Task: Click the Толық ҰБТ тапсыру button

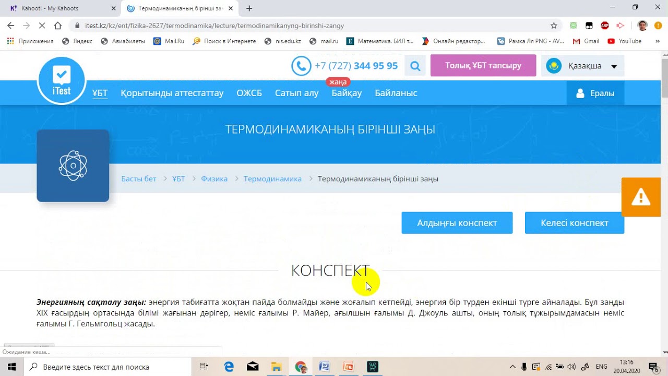Action: click(x=483, y=65)
